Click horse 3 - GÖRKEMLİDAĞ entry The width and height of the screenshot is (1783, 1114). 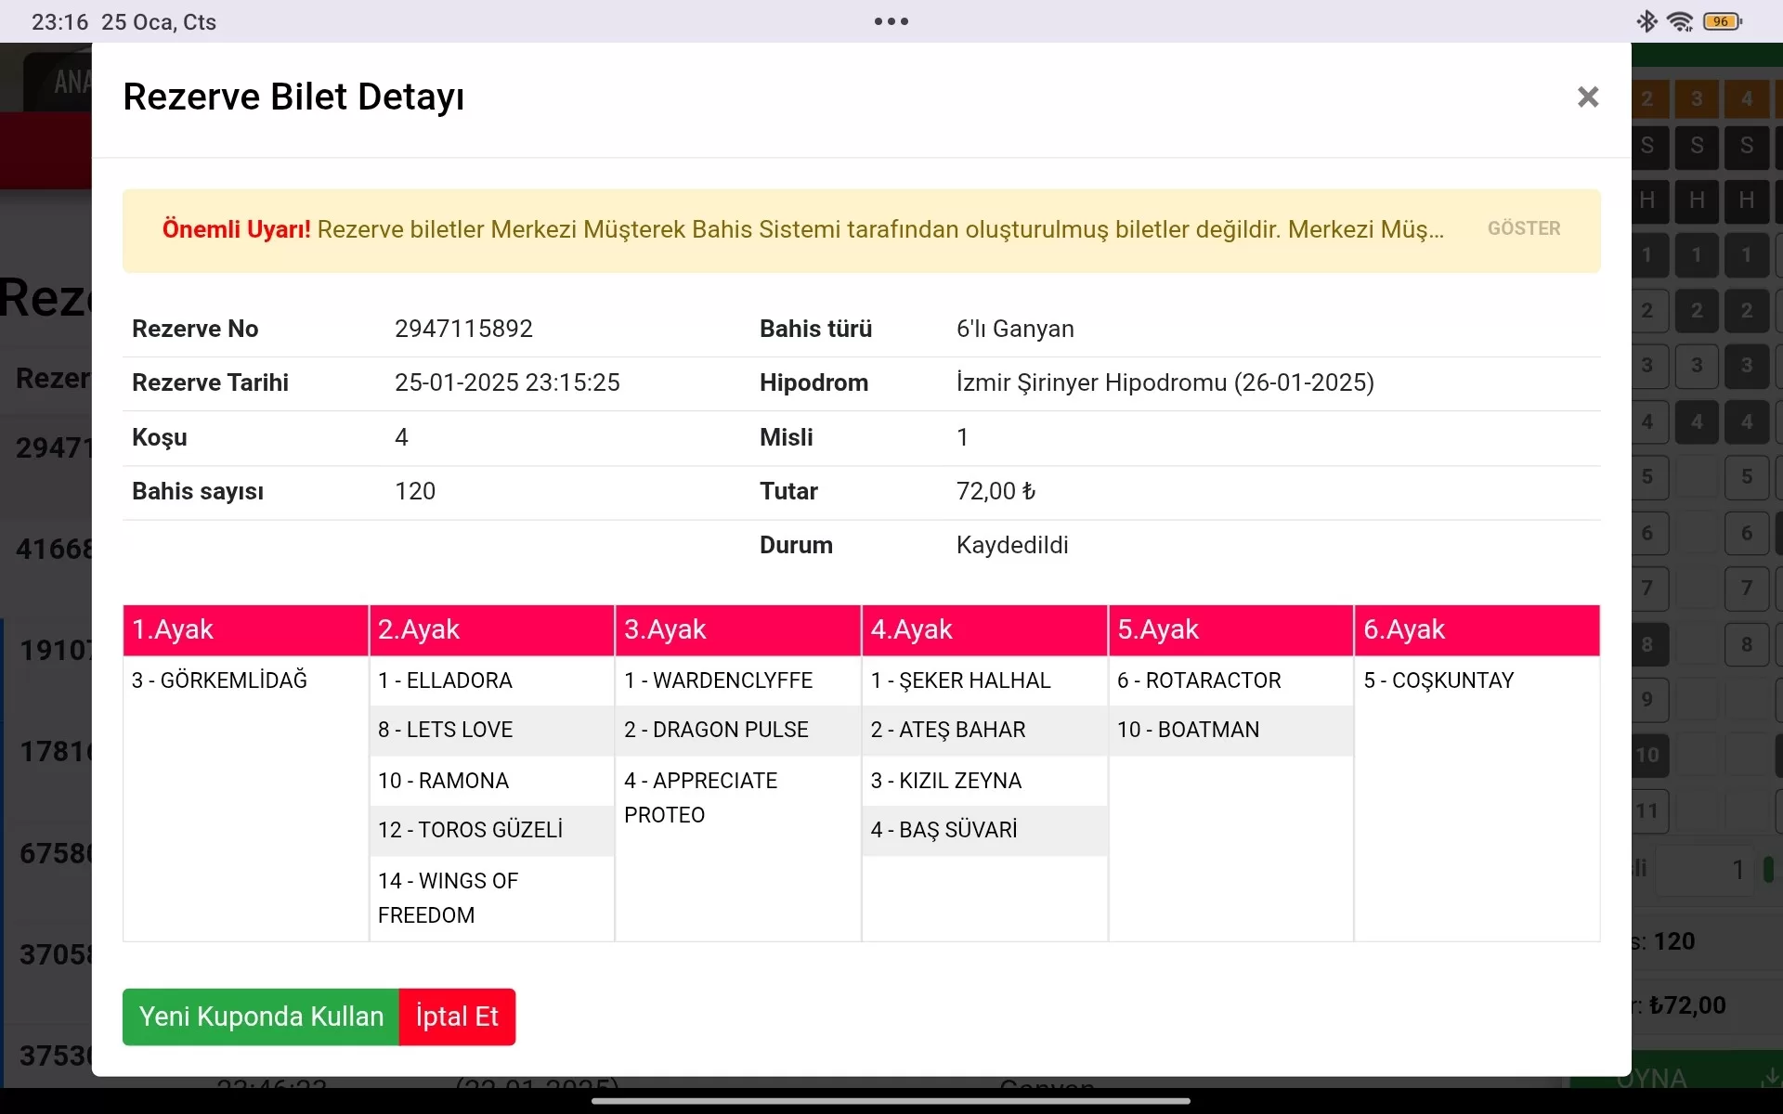coord(220,680)
